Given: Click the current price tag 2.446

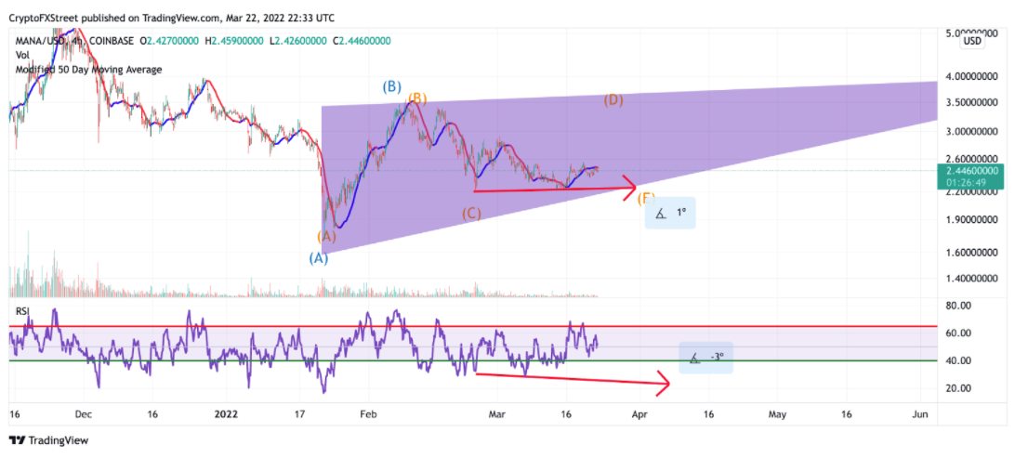Looking at the screenshot, I should pos(969,176).
